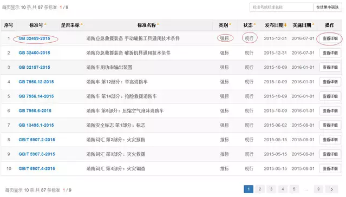Open link GB 7956.14-2015

coord(36,96)
